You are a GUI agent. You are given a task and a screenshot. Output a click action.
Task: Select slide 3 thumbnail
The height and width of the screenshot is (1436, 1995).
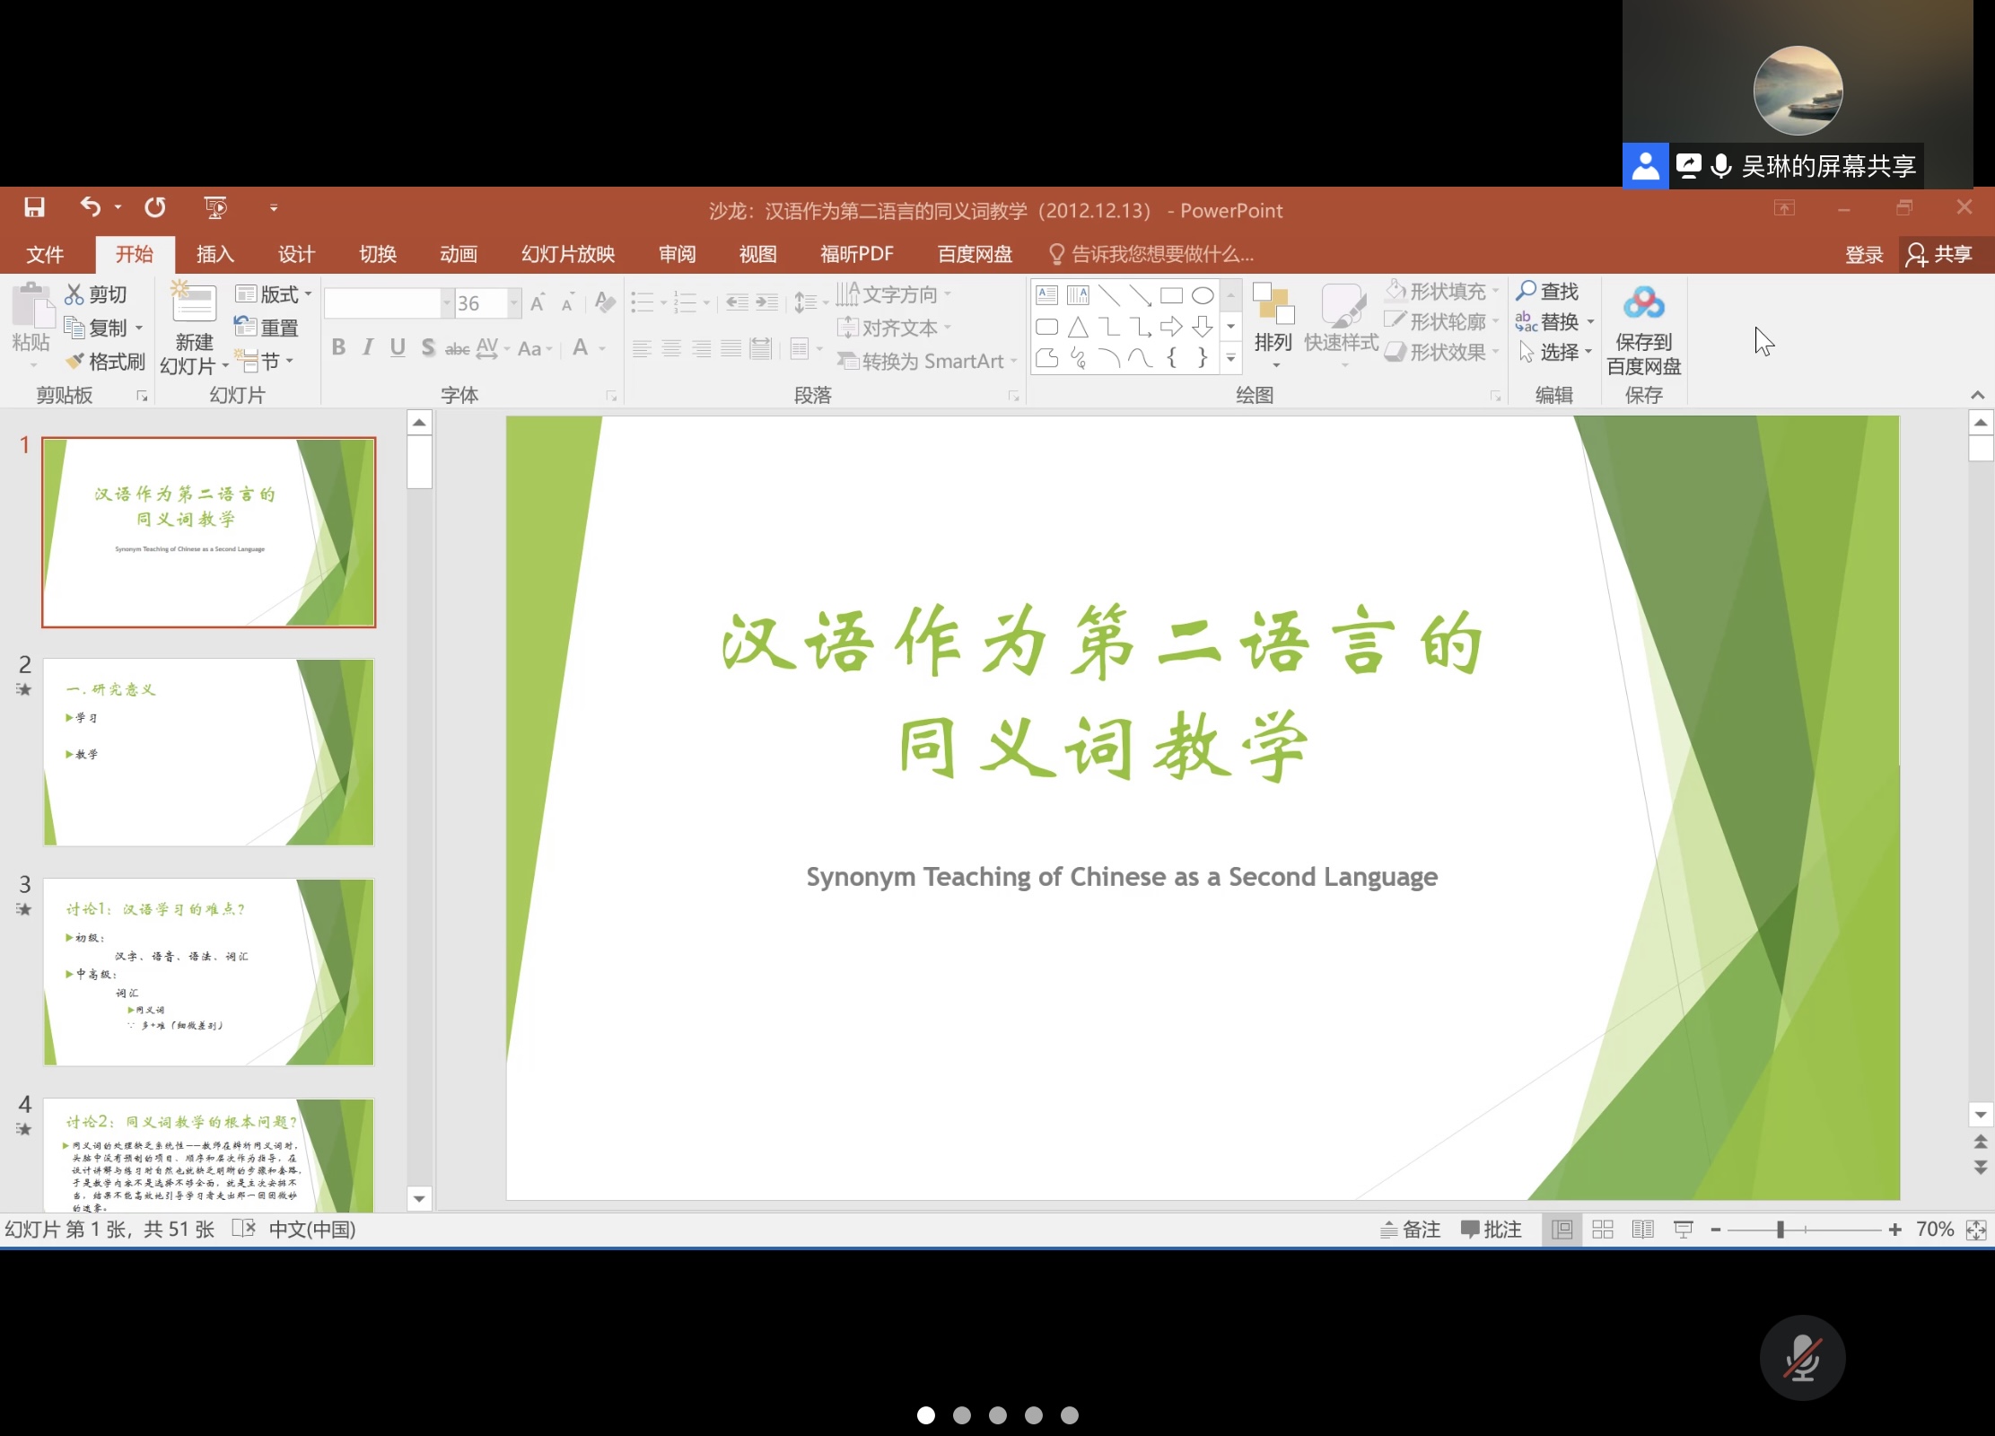208,972
